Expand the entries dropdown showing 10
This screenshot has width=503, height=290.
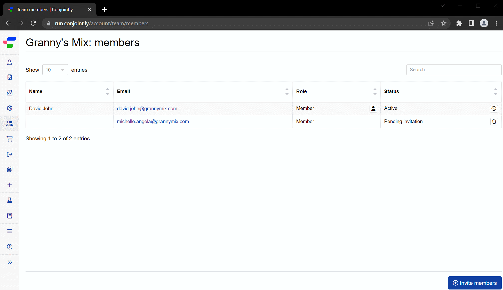55,70
